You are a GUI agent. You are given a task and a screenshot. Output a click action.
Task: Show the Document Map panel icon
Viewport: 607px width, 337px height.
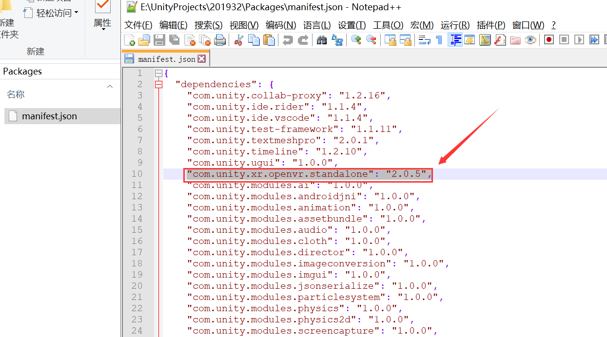coord(485,40)
